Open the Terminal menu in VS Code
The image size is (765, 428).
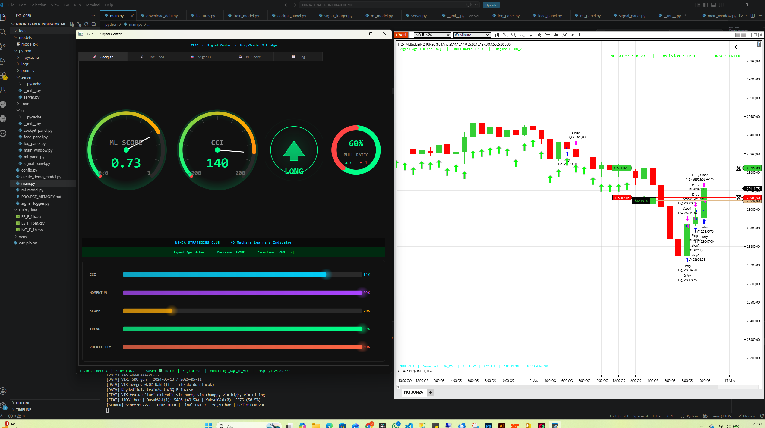[x=93, y=5]
